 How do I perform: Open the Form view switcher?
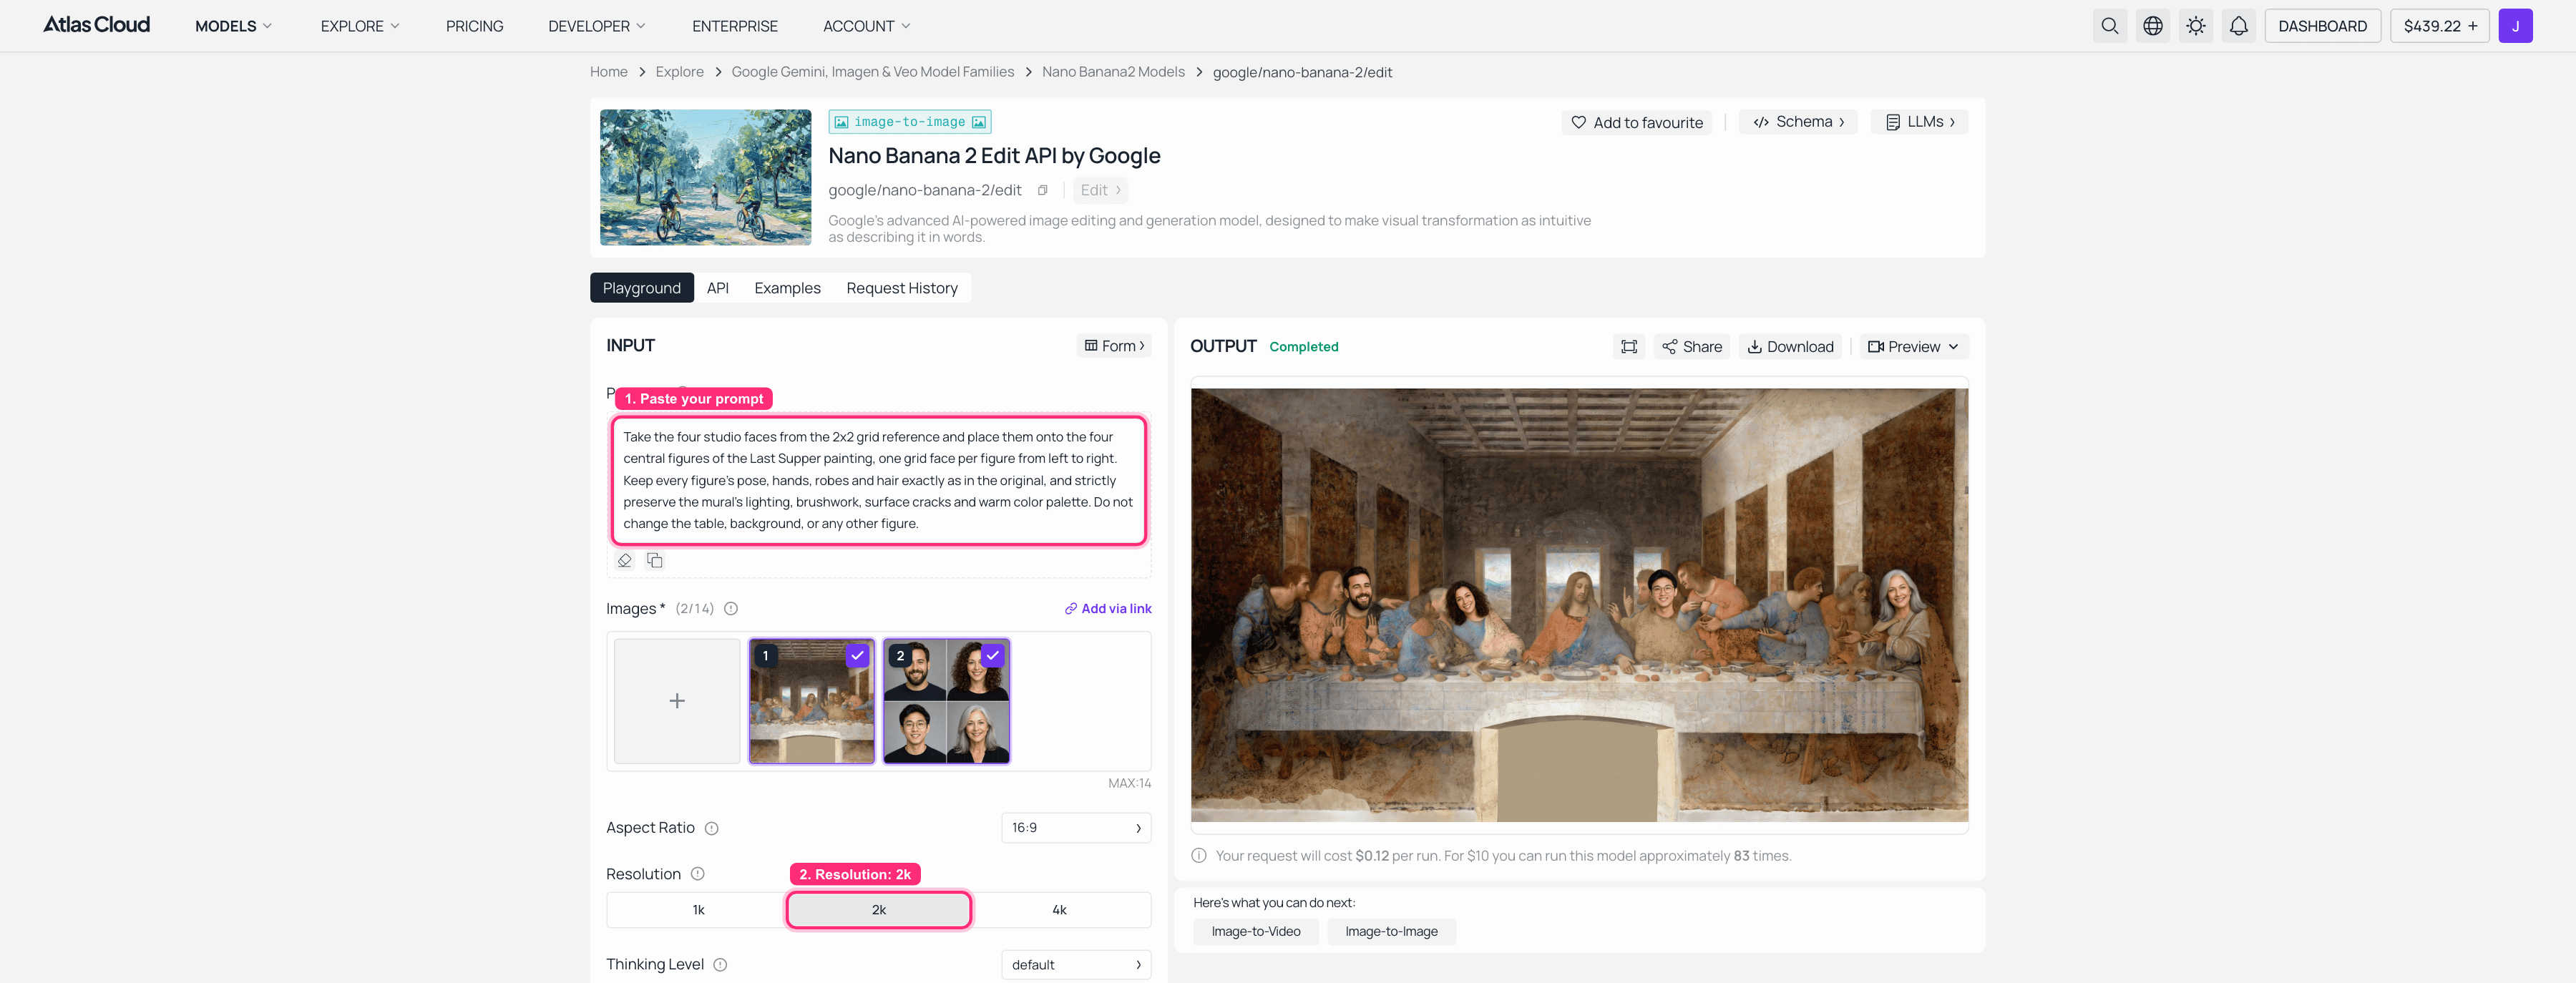(1114, 346)
